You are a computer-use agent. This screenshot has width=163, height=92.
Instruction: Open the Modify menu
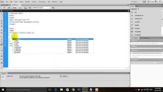pos(28,2)
